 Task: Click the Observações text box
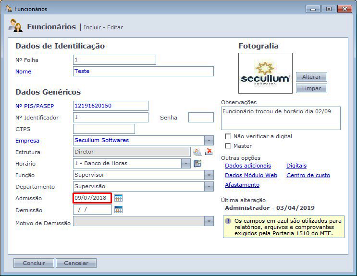coord(281,118)
